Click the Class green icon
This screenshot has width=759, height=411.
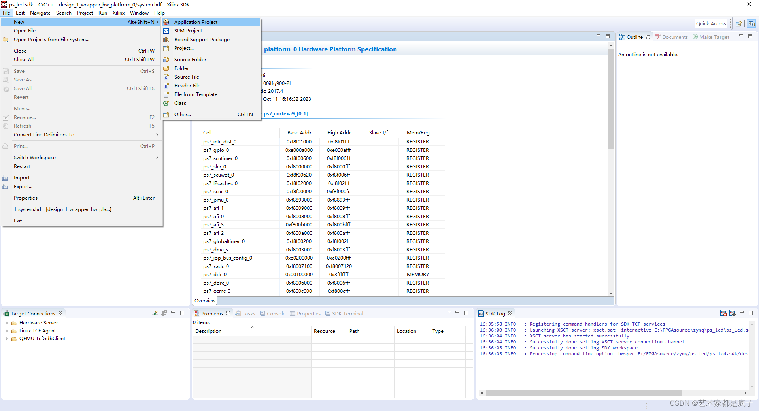pos(166,103)
